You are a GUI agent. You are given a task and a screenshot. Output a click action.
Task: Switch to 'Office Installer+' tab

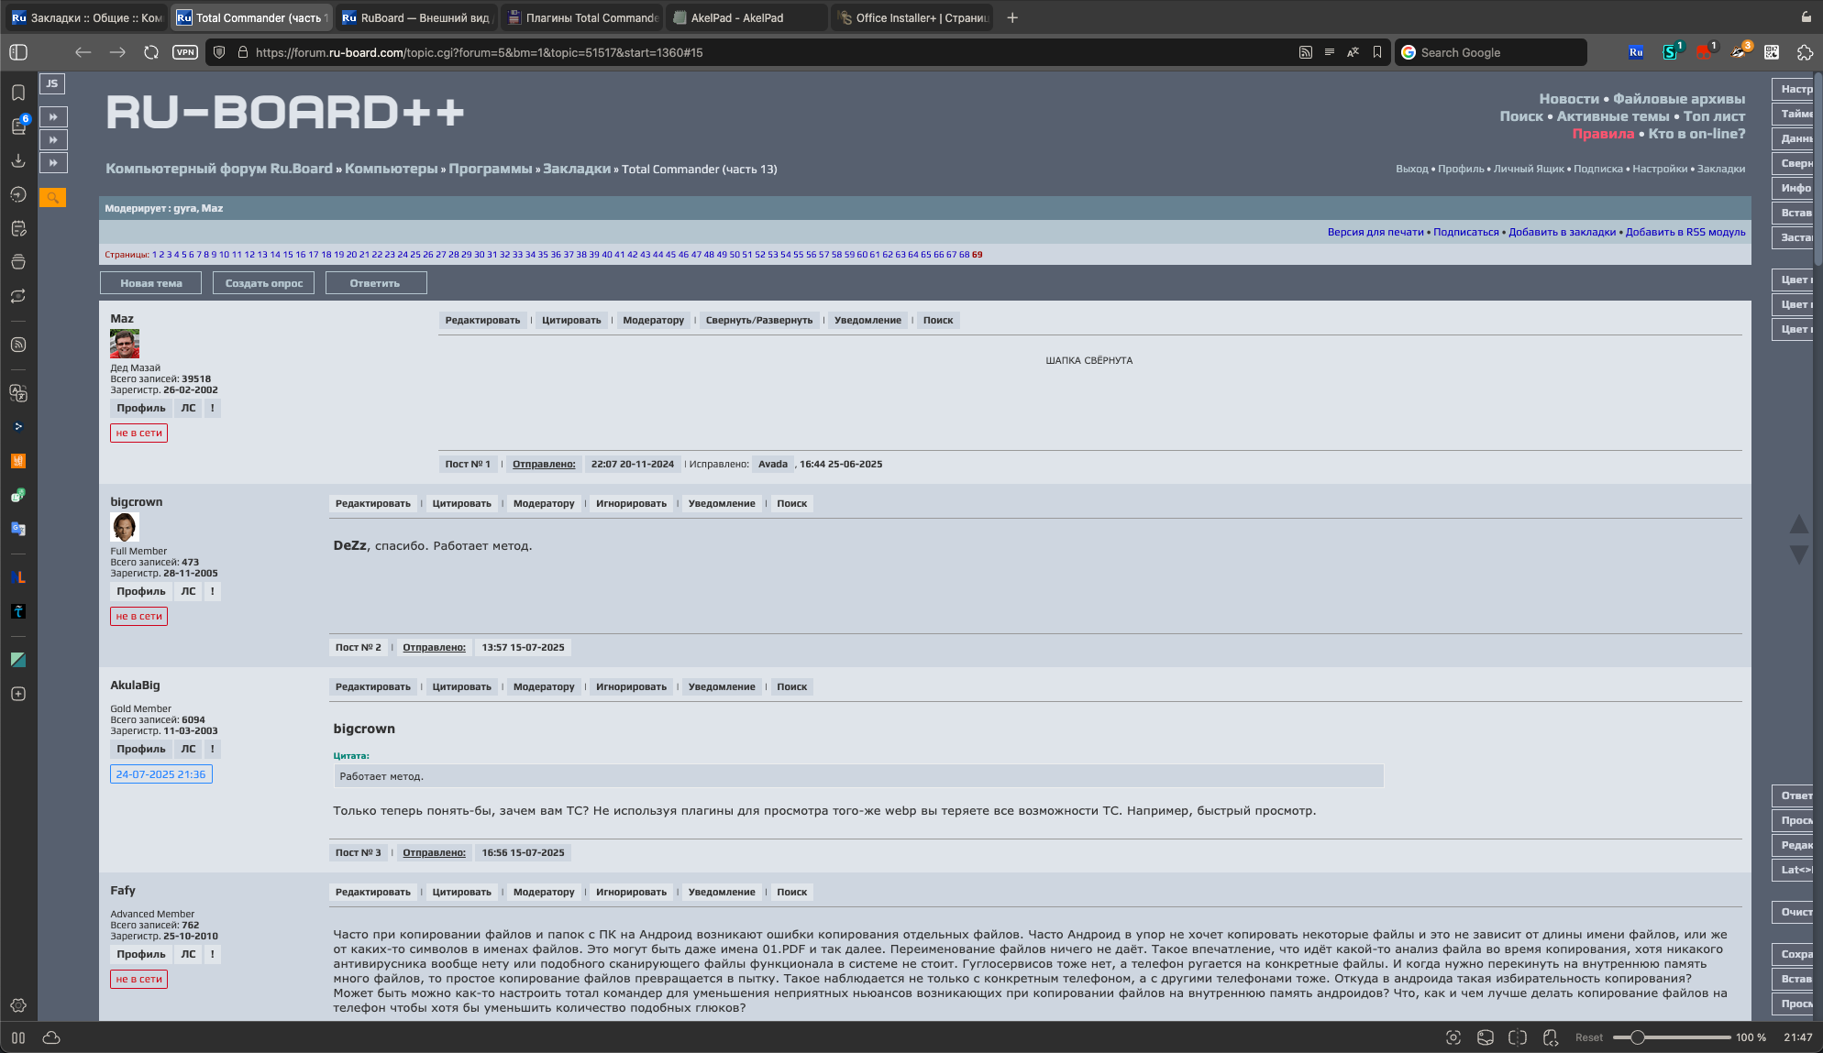[x=912, y=17]
